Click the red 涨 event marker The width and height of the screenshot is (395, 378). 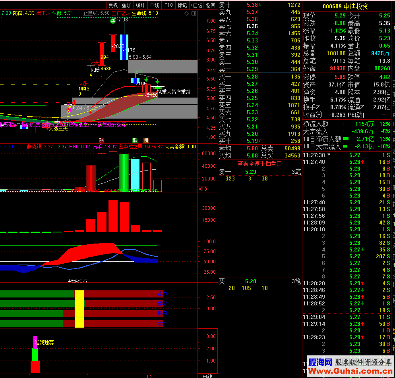pyautogui.click(x=101, y=140)
